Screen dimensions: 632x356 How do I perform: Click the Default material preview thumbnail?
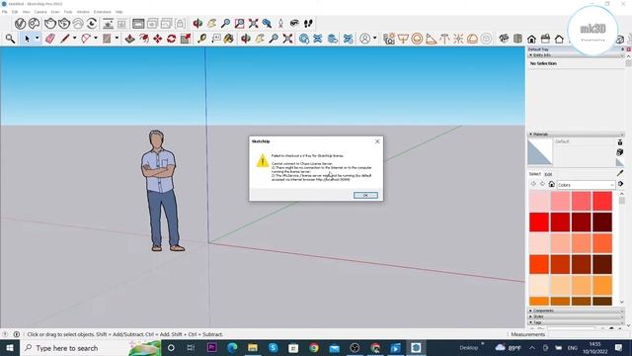coord(540,152)
